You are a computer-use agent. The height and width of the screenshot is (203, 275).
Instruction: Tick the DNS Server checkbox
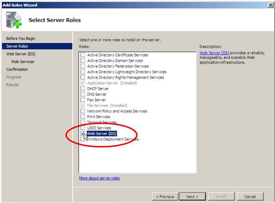(83, 94)
